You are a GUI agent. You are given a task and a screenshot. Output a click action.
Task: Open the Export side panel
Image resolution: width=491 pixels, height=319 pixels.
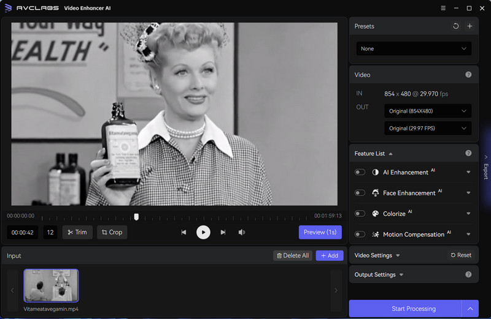(485, 168)
